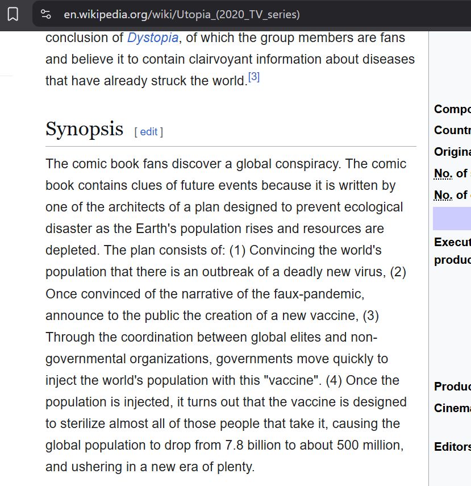Click the edit link beside Synopsis
The height and width of the screenshot is (486, 471).
(x=149, y=132)
